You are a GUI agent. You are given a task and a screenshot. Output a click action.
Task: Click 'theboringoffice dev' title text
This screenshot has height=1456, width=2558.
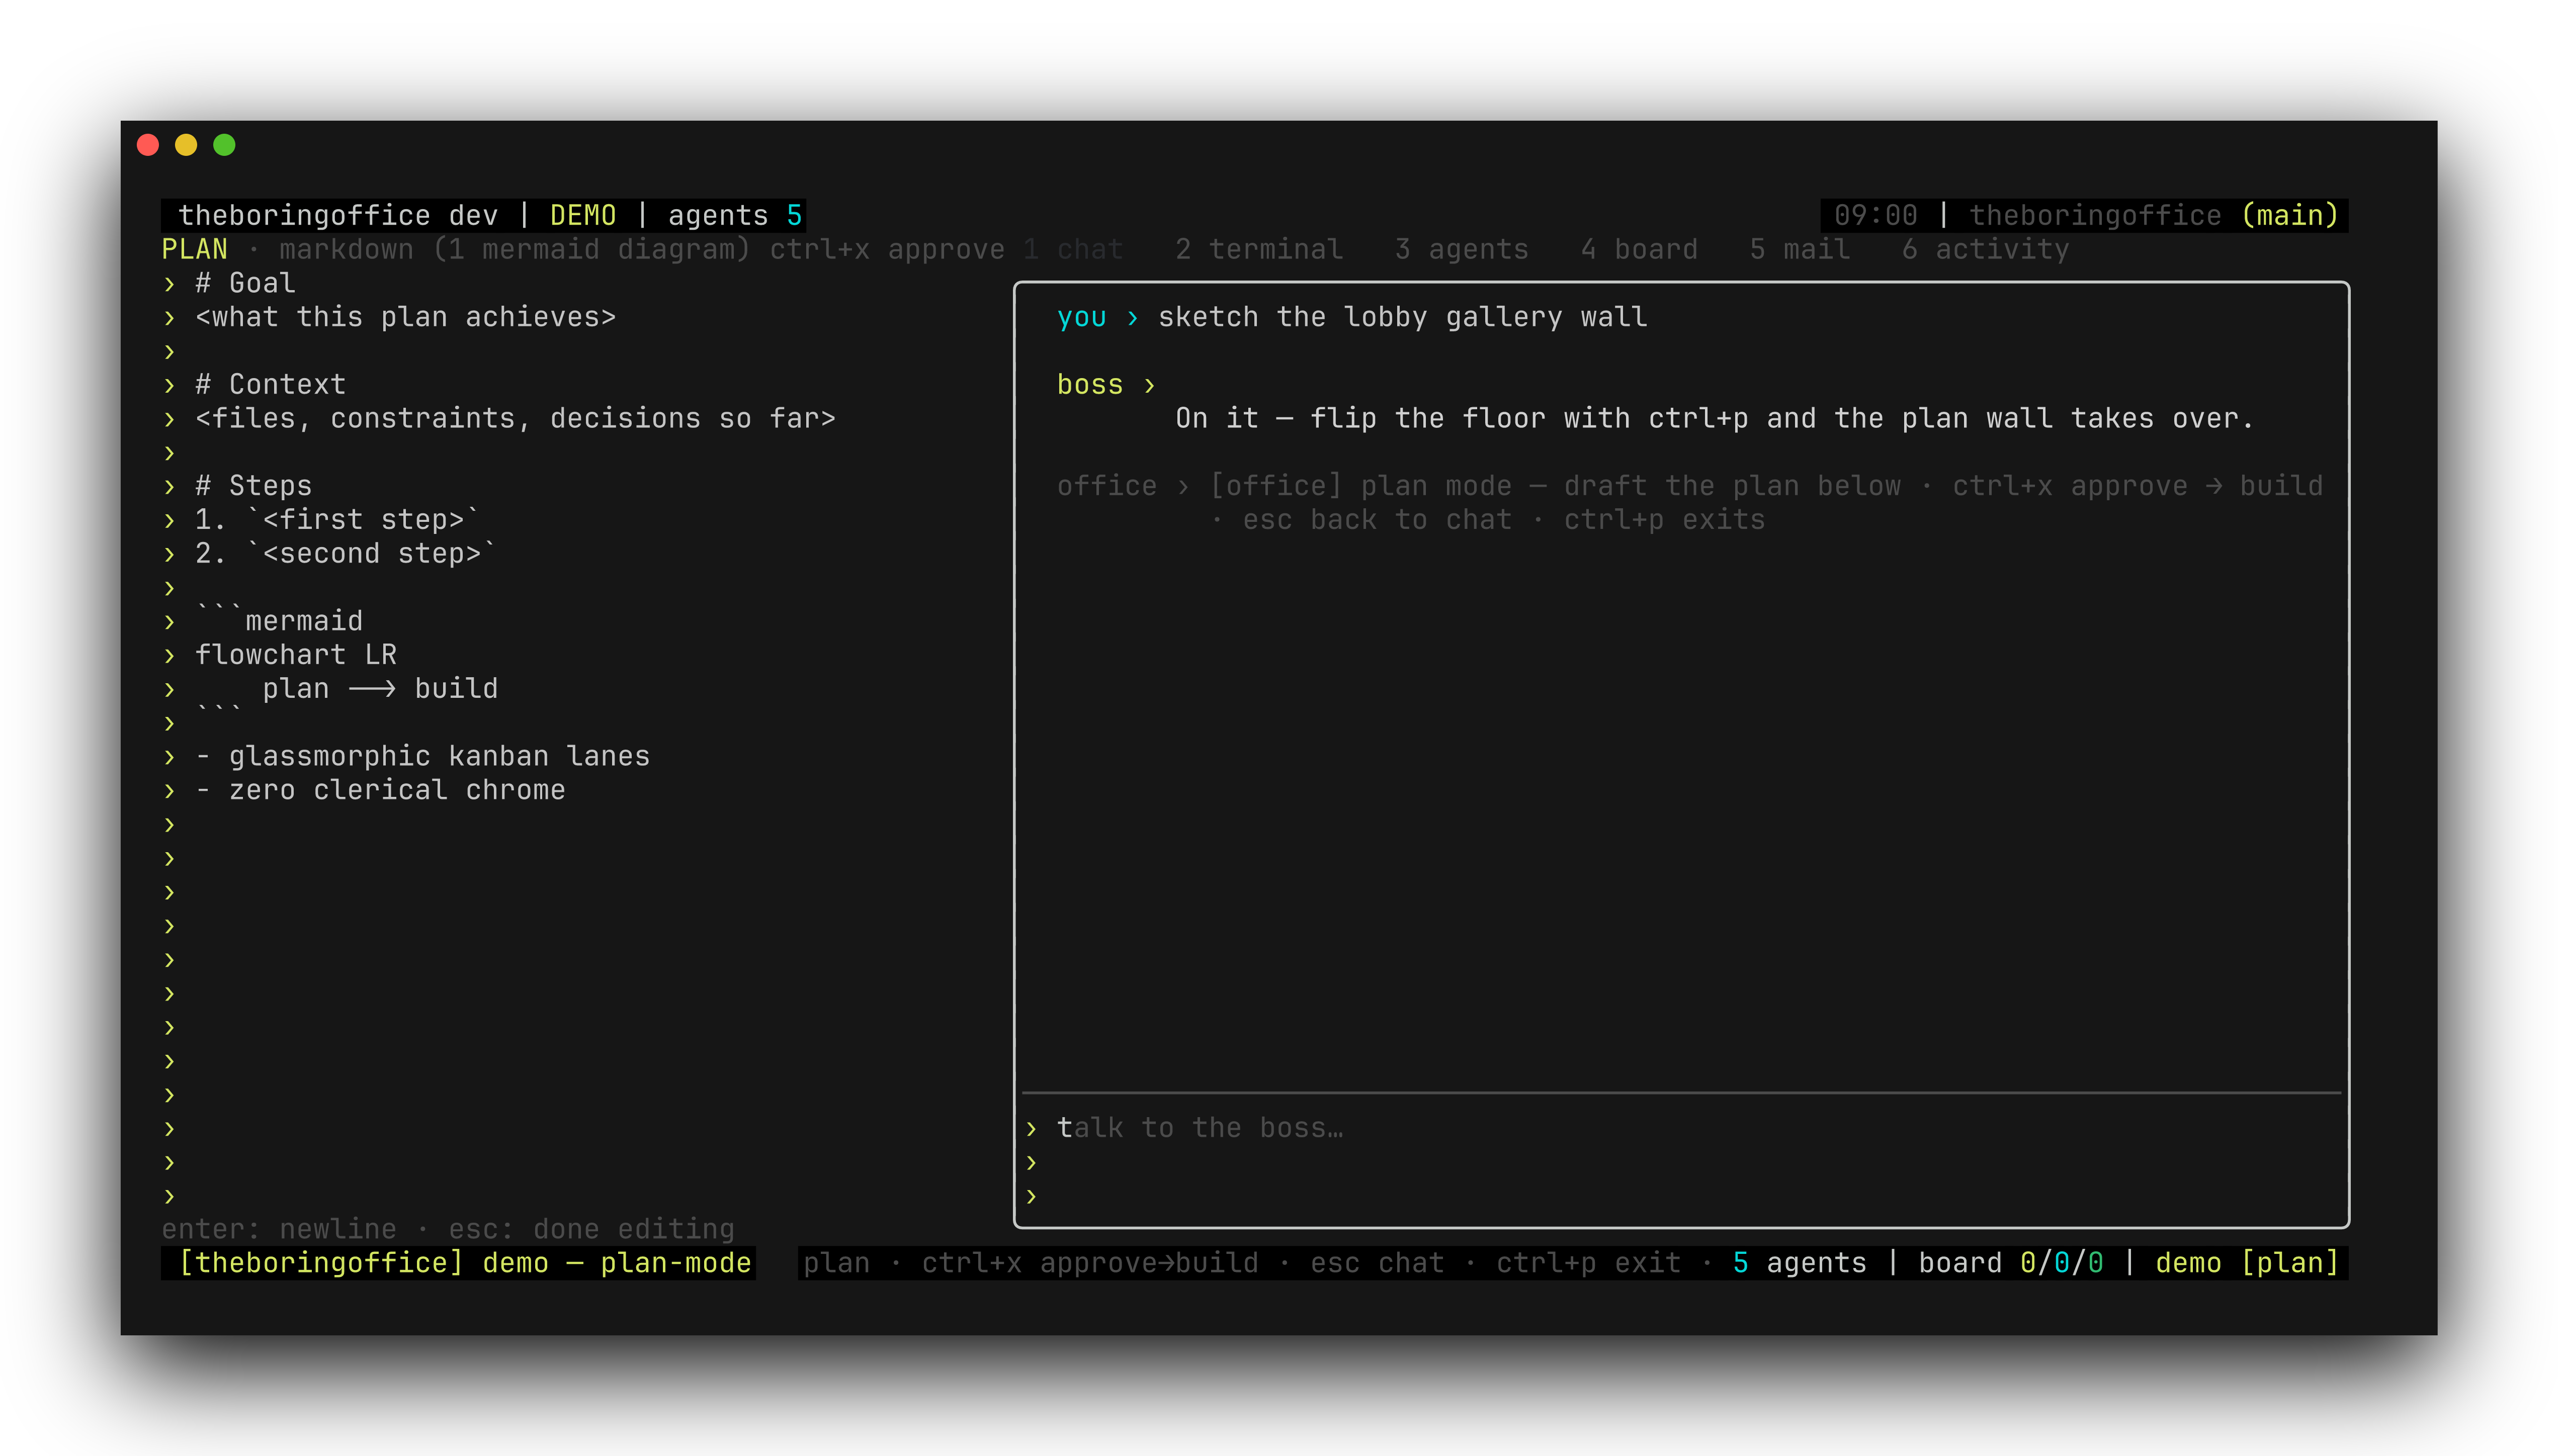(x=338, y=215)
